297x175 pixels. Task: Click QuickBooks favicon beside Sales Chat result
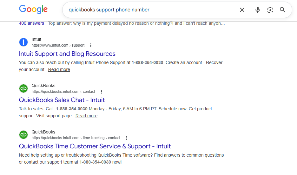[23, 88]
